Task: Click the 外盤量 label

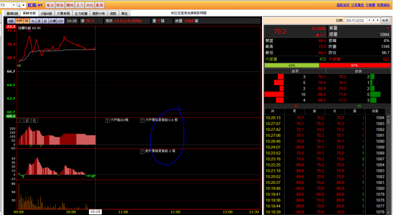Action: click(335, 59)
